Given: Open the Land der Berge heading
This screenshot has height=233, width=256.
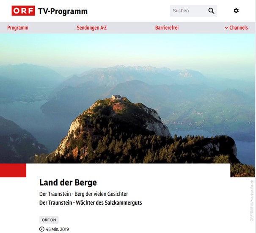Looking at the screenshot, I should [68, 183].
